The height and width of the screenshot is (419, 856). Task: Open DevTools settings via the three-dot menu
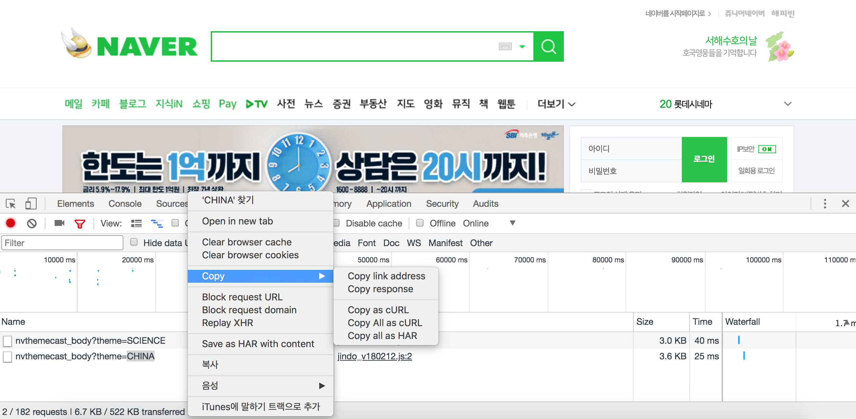825,203
